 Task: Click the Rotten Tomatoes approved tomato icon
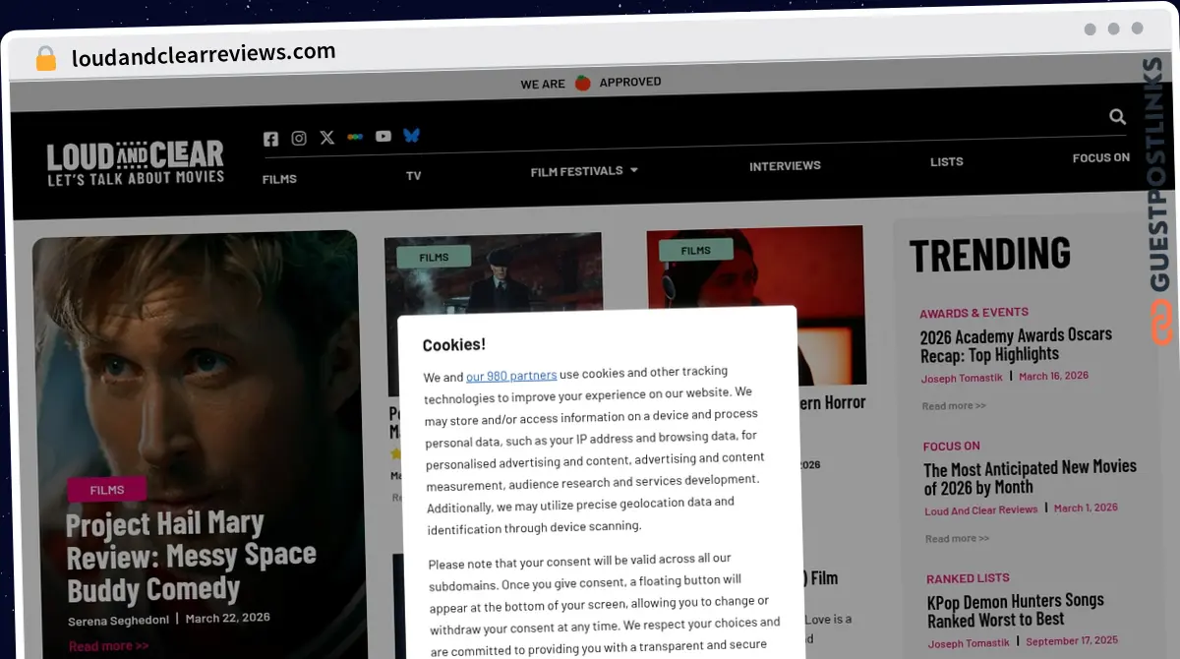(x=582, y=83)
